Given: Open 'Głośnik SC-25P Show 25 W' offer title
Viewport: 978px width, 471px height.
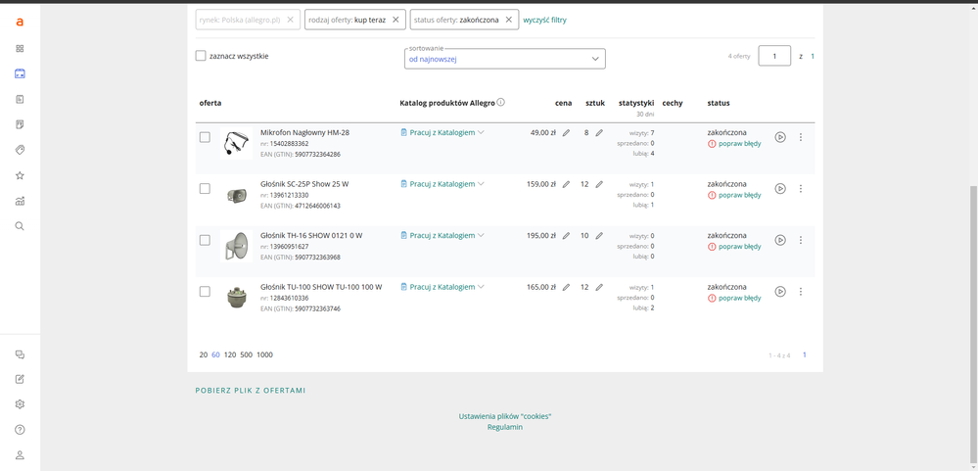Looking at the screenshot, I should pyautogui.click(x=304, y=184).
